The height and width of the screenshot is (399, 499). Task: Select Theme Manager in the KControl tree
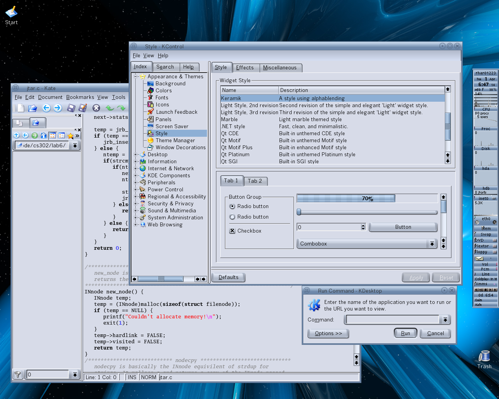(175, 140)
